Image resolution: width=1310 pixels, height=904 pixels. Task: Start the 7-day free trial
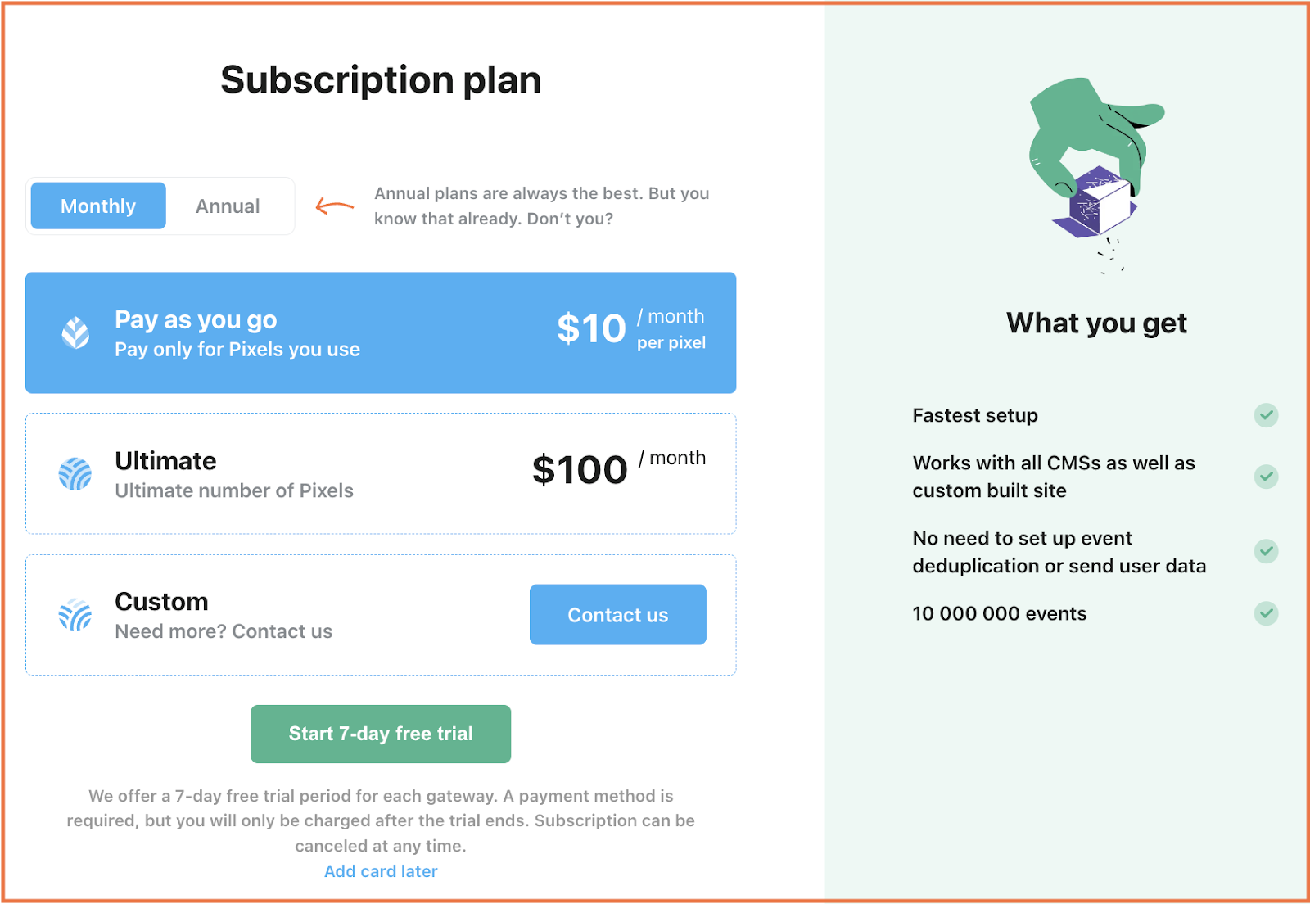(381, 734)
